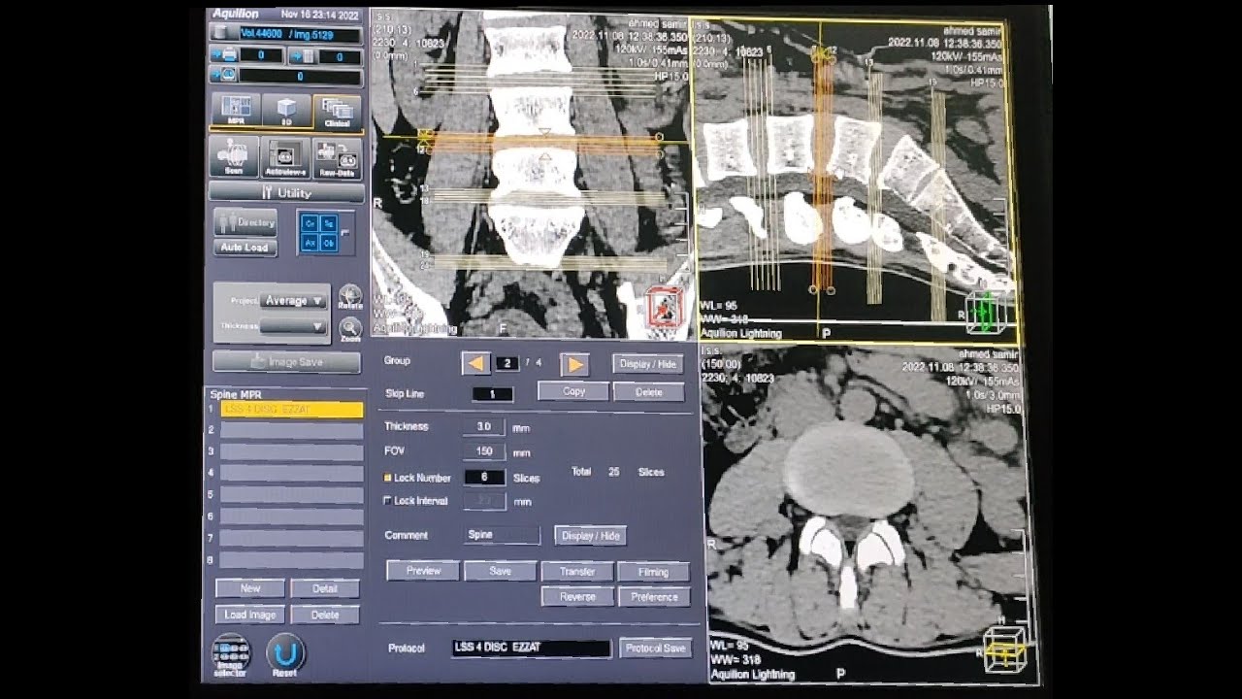The width and height of the screenshot is (1242, 699).
Task: Delete the current slice group
Action: pyautogui.click(x=648, y=392)
